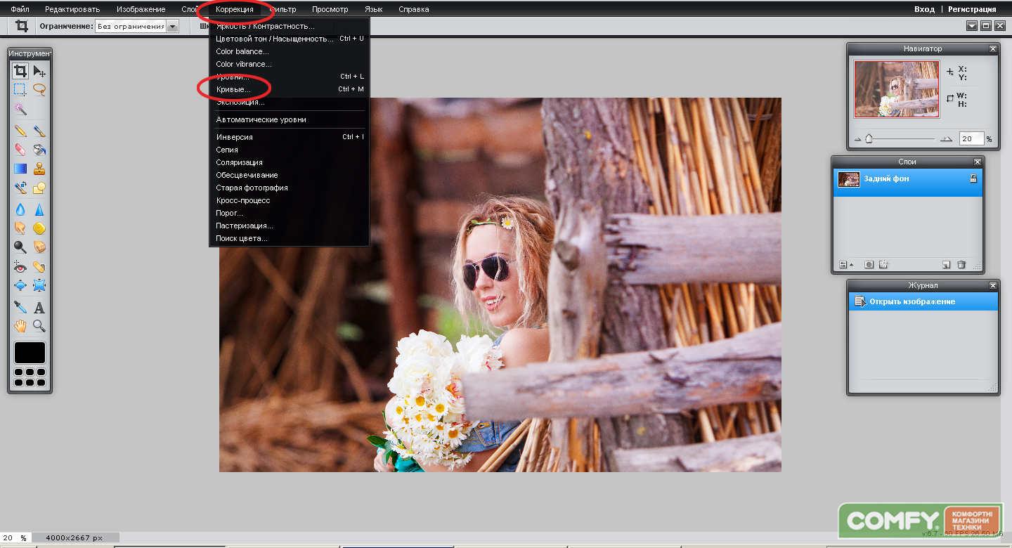1012x548 pixels.
Task: Open the Файл menu
Action: (x=20, y=9)
